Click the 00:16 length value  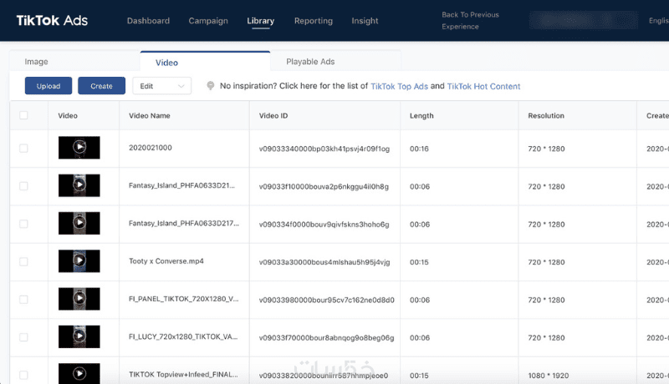point(419,149)
